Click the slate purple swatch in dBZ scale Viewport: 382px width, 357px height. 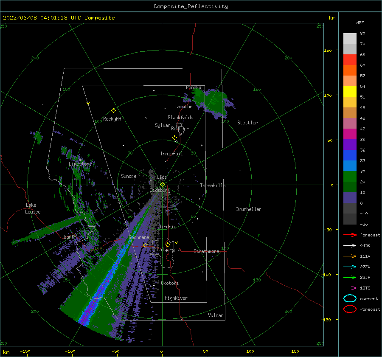tap(350, 197)
